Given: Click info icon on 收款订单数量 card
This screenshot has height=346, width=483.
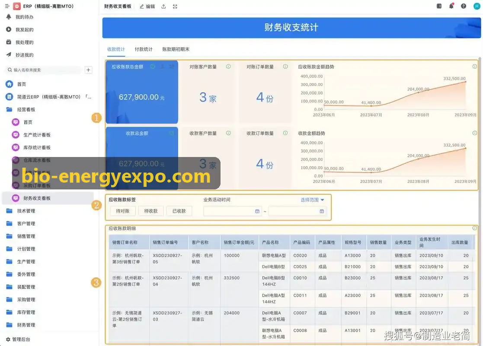Looking at the screenshot, I should click(285, 133).
